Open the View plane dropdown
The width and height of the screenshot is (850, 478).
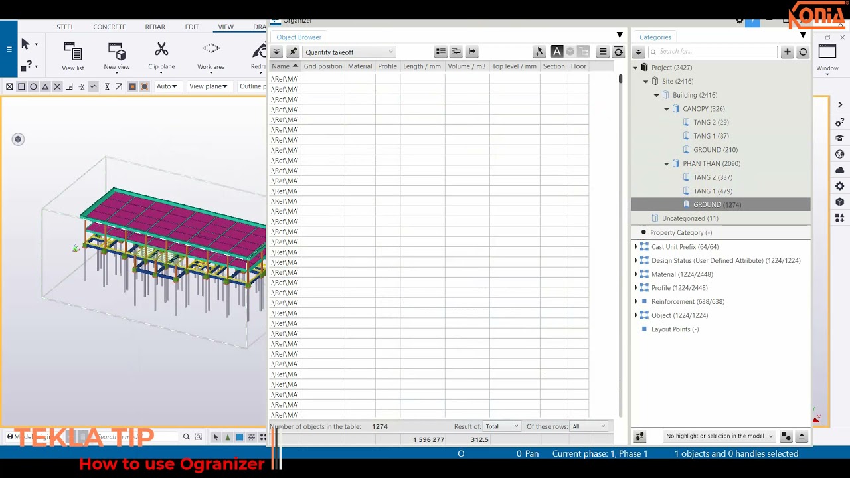[x=209, y=86]
